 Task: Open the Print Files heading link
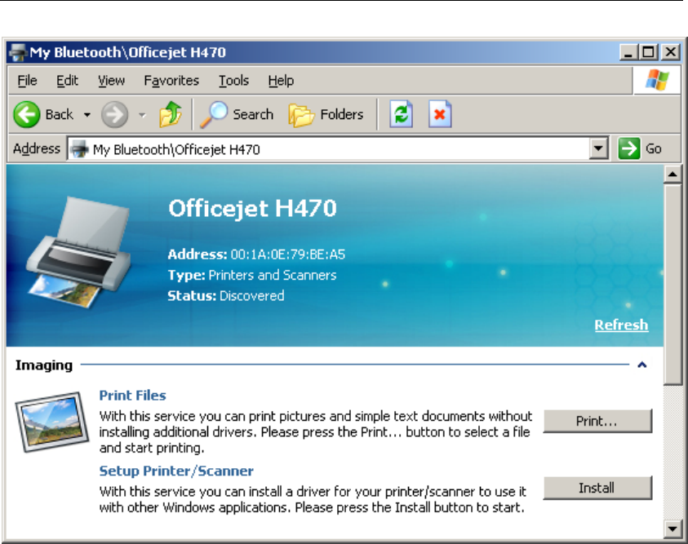[x=132, y=396]
